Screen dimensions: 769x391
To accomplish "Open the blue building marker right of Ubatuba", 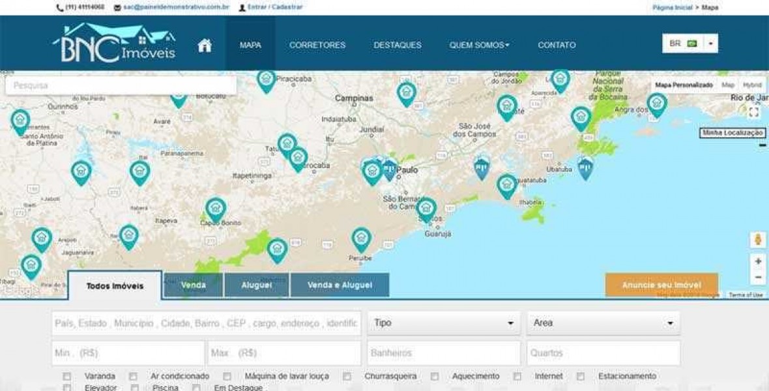I will coord(585,168).
